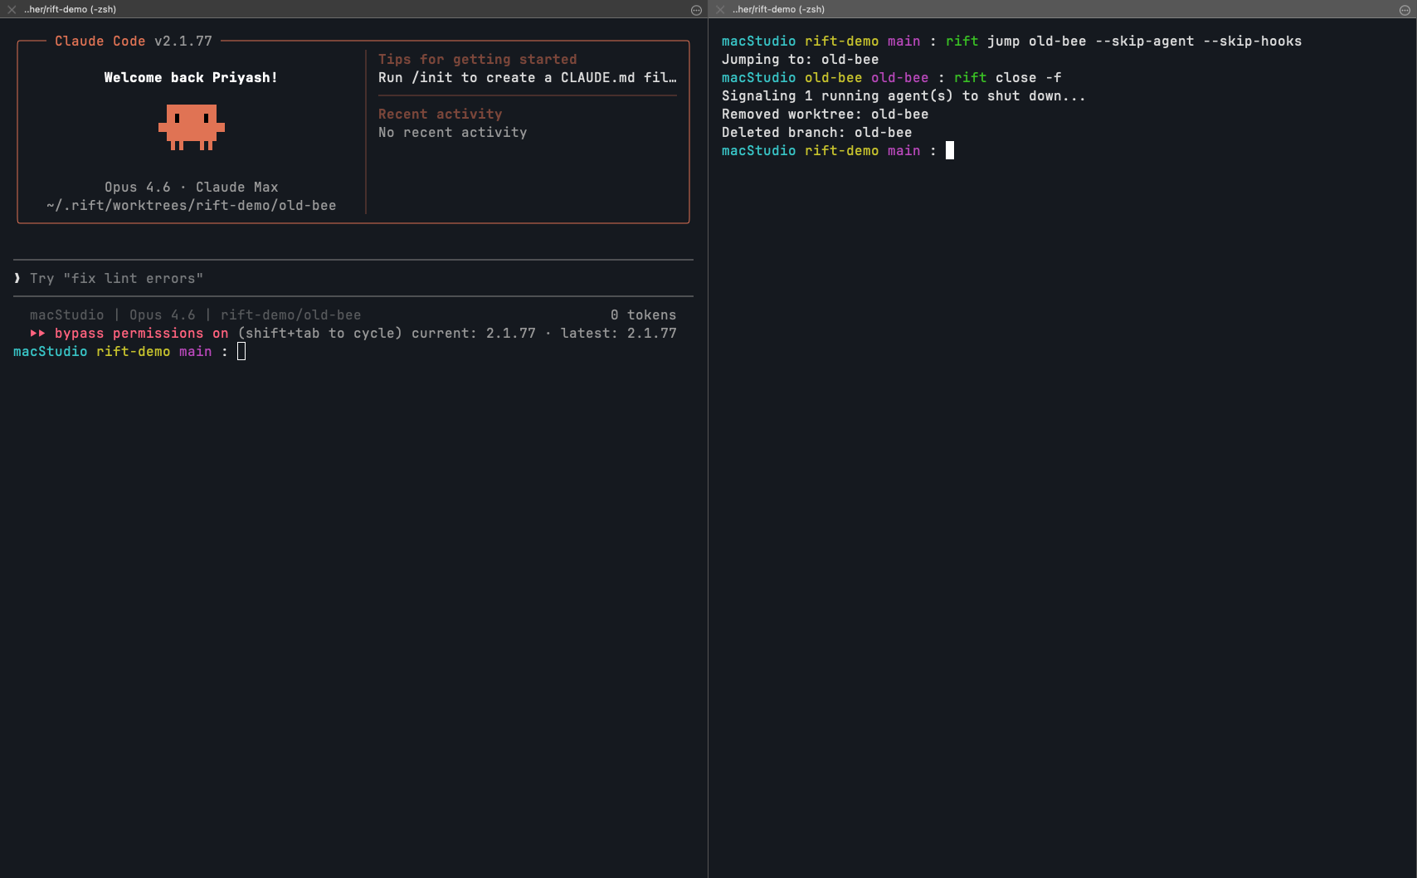Image resolution: width=1417 pixels, height=878 pixels.
Task: Select the right pane title ..her/rift-demo (-zsh)
Action: point(778,9)
